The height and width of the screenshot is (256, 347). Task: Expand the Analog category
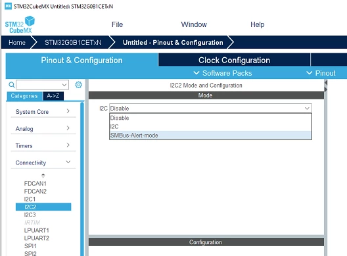click(x=43, y=128)
